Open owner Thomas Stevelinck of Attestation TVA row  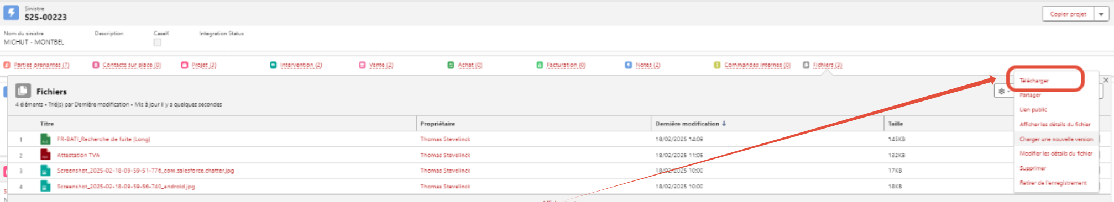(x=445, y=155)
